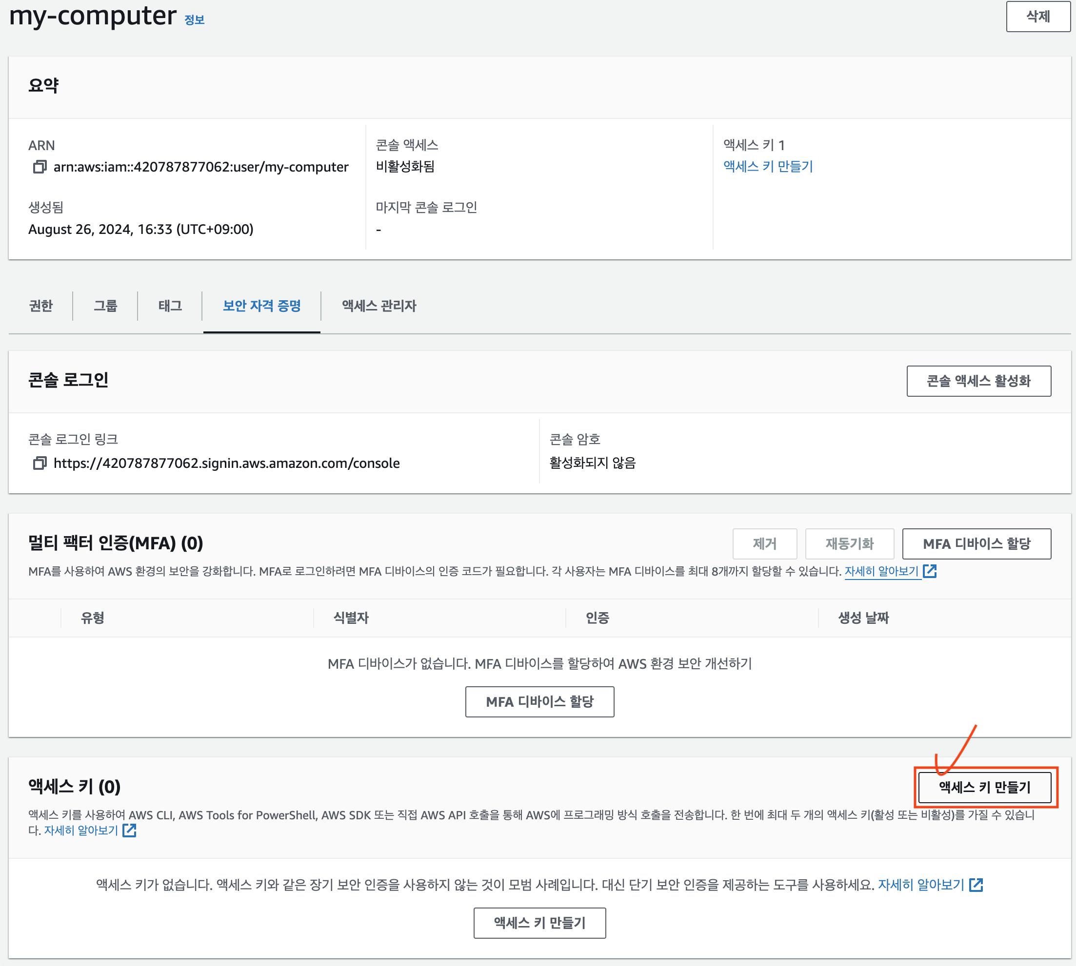Switch to the 그룹 tab
The image size is (1076, 966).
[x=105, y=306]
